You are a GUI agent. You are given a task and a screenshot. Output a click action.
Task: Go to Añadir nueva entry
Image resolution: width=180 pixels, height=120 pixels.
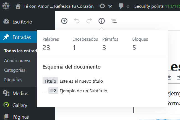point(17,60)
